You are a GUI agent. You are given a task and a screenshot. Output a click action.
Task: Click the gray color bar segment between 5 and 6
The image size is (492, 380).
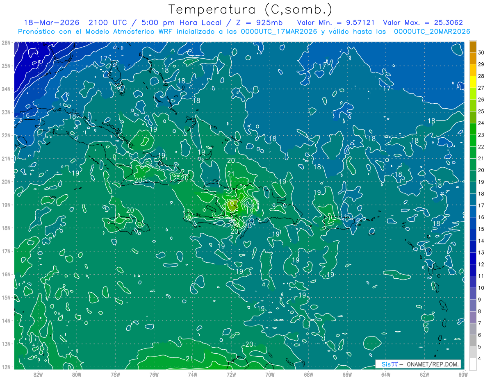pos(473,341)
